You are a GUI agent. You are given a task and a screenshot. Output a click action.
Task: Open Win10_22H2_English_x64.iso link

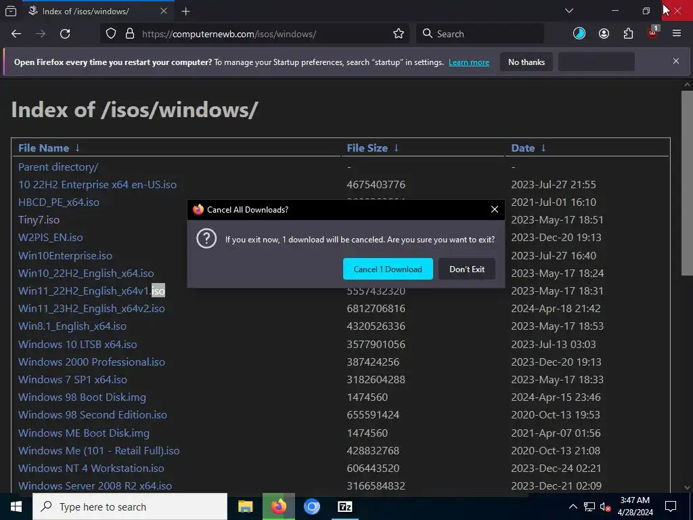click(86, 274)
